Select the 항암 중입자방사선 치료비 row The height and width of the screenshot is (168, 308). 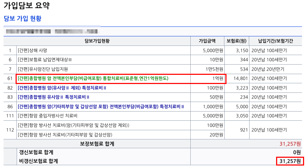click(153, 116)
